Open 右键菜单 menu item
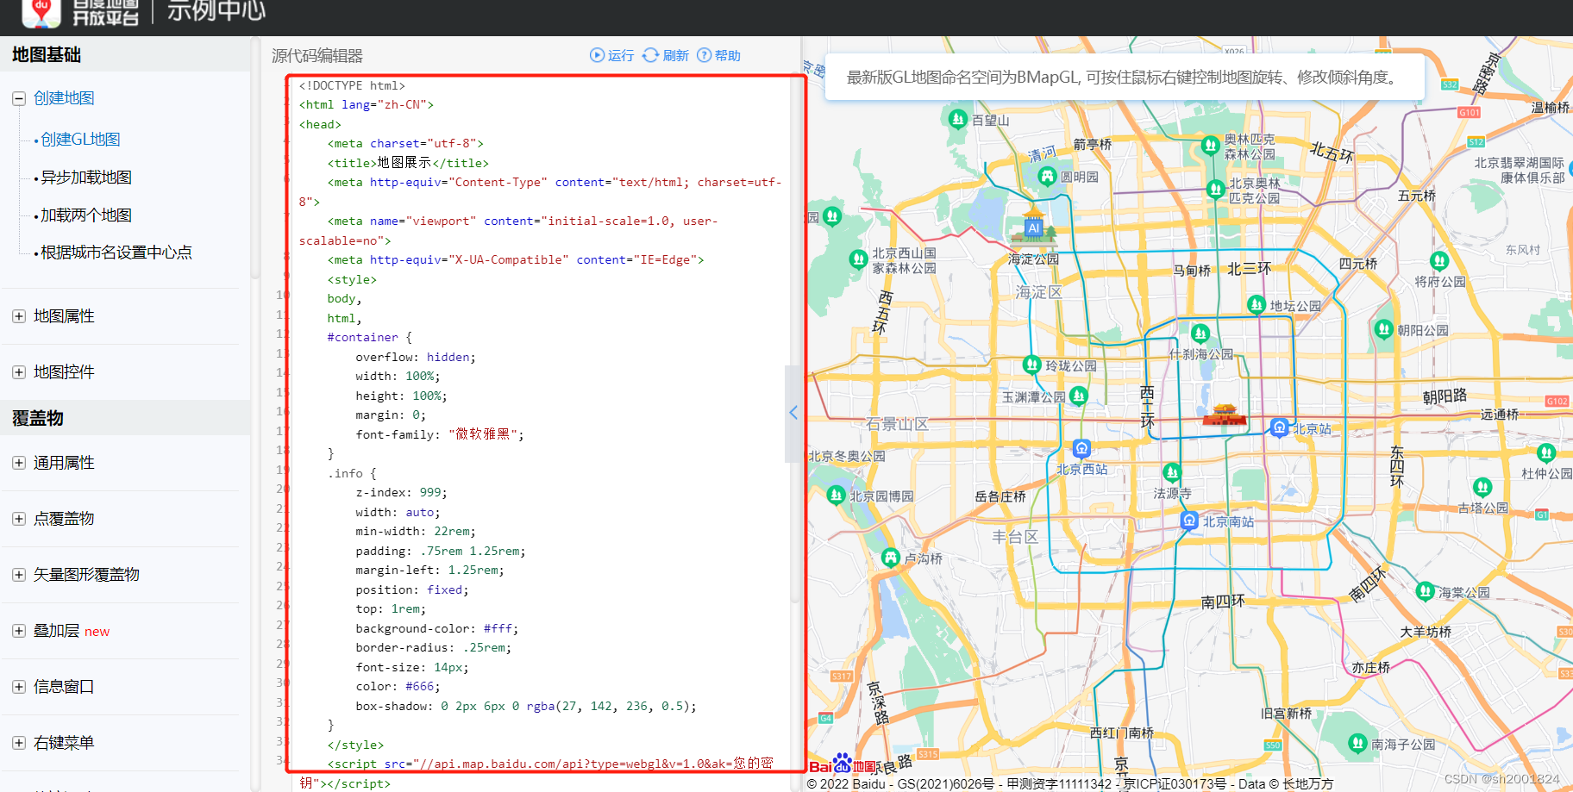 [64, 743]
